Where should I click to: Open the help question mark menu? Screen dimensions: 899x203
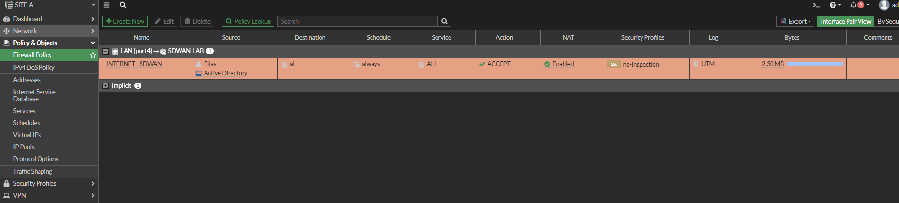[835, 5]
